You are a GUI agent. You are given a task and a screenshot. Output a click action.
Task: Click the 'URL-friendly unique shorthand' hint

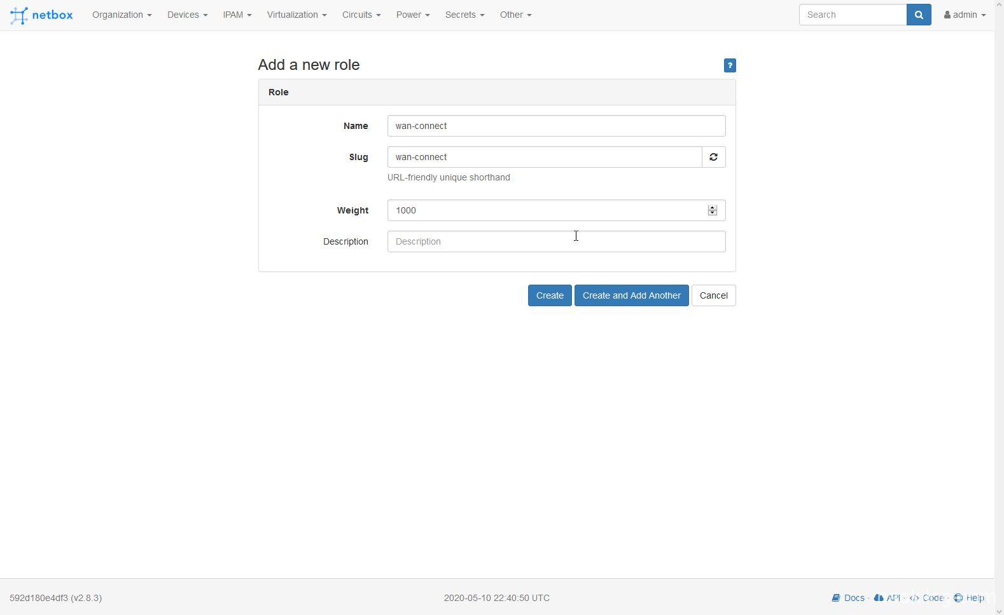[x=449, y=177]
